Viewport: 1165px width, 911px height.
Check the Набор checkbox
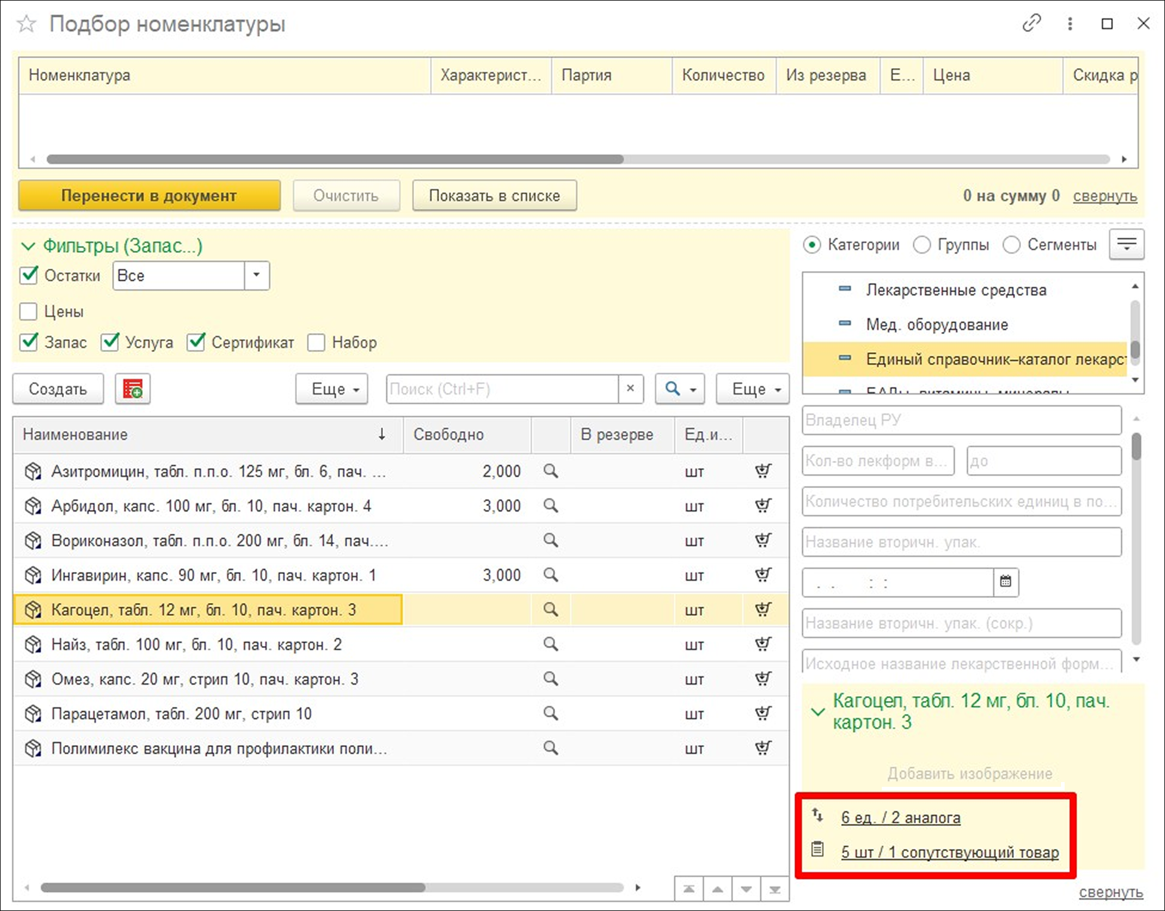[x=316, y=343]
